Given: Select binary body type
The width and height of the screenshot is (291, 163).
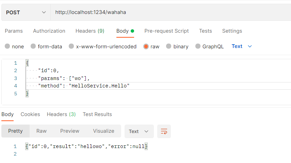Looking at the screenshot, I should [169, 46].
